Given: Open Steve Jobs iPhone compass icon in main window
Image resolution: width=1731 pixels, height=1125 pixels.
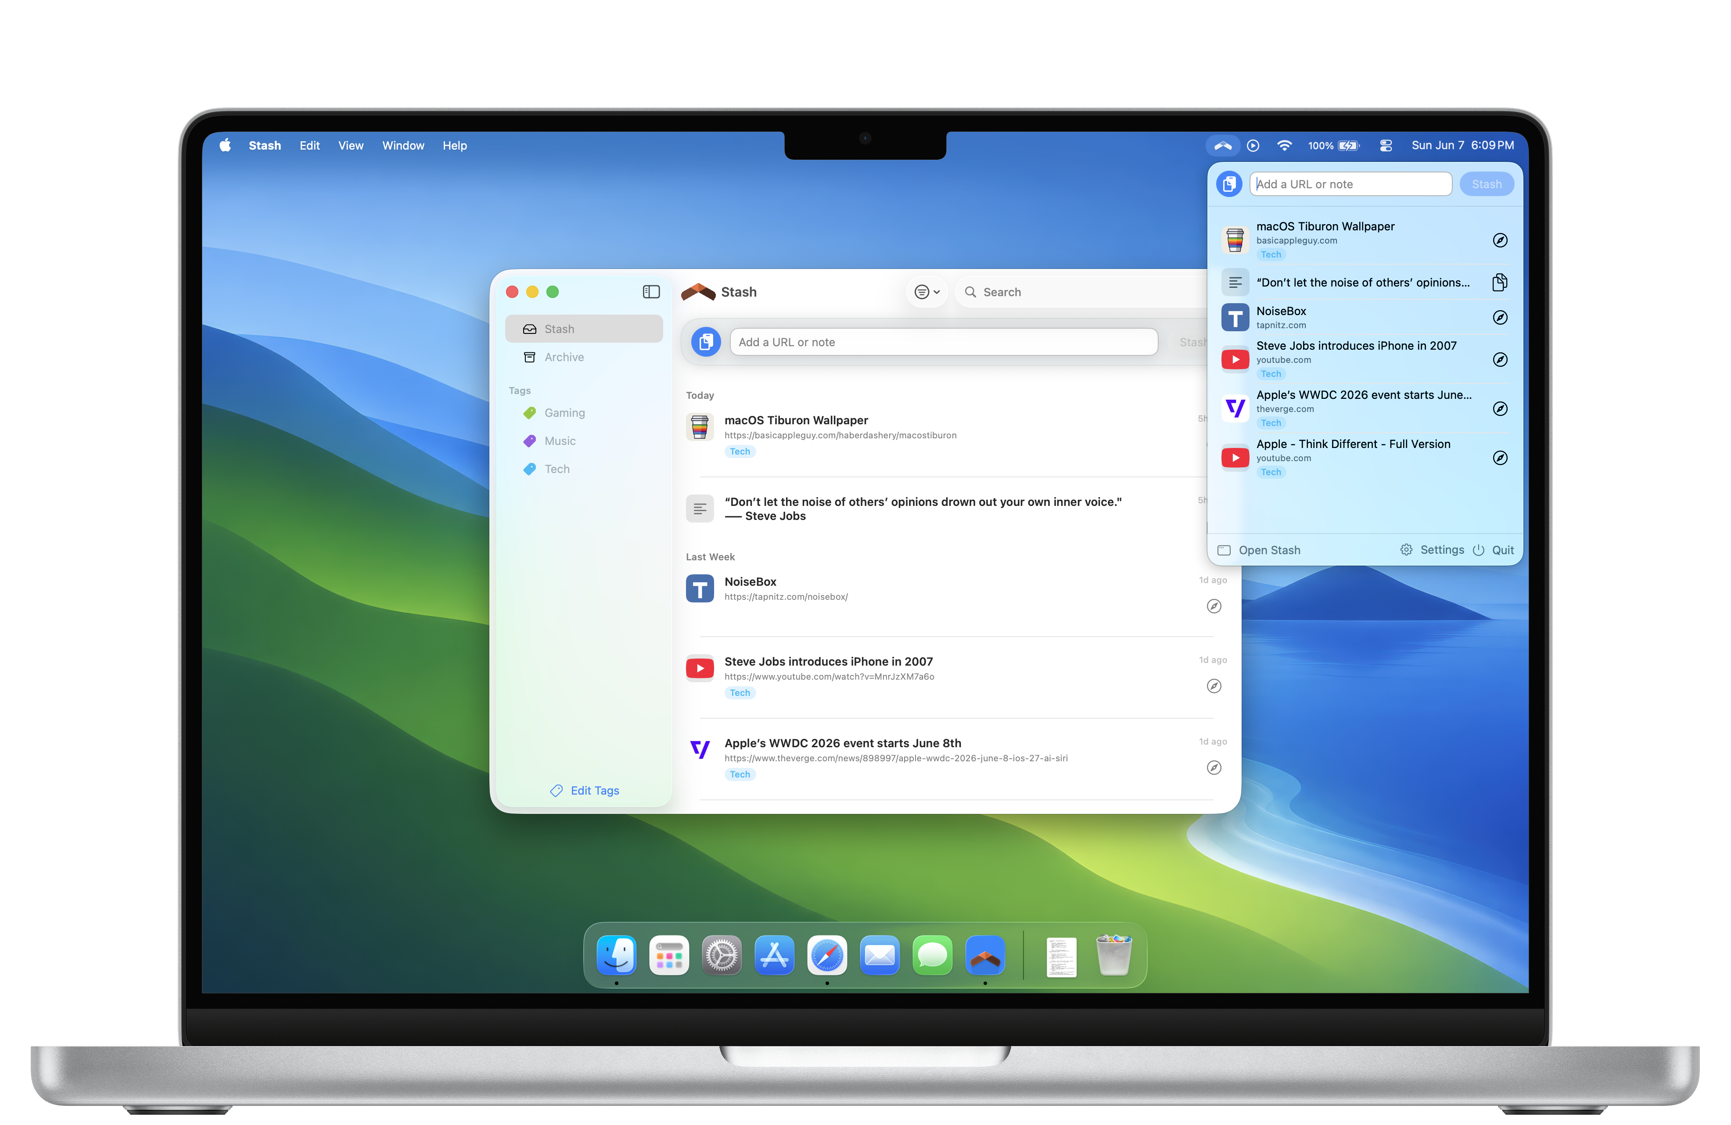Looking at the screenshot, I should (x=1214, y=687).
